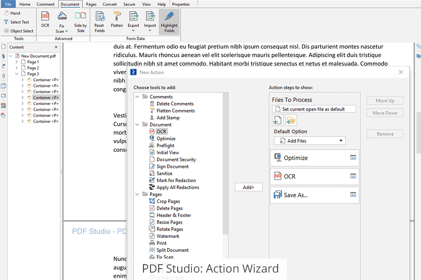Click the Add> button
The image size is (421, 280).
(248, 187)
